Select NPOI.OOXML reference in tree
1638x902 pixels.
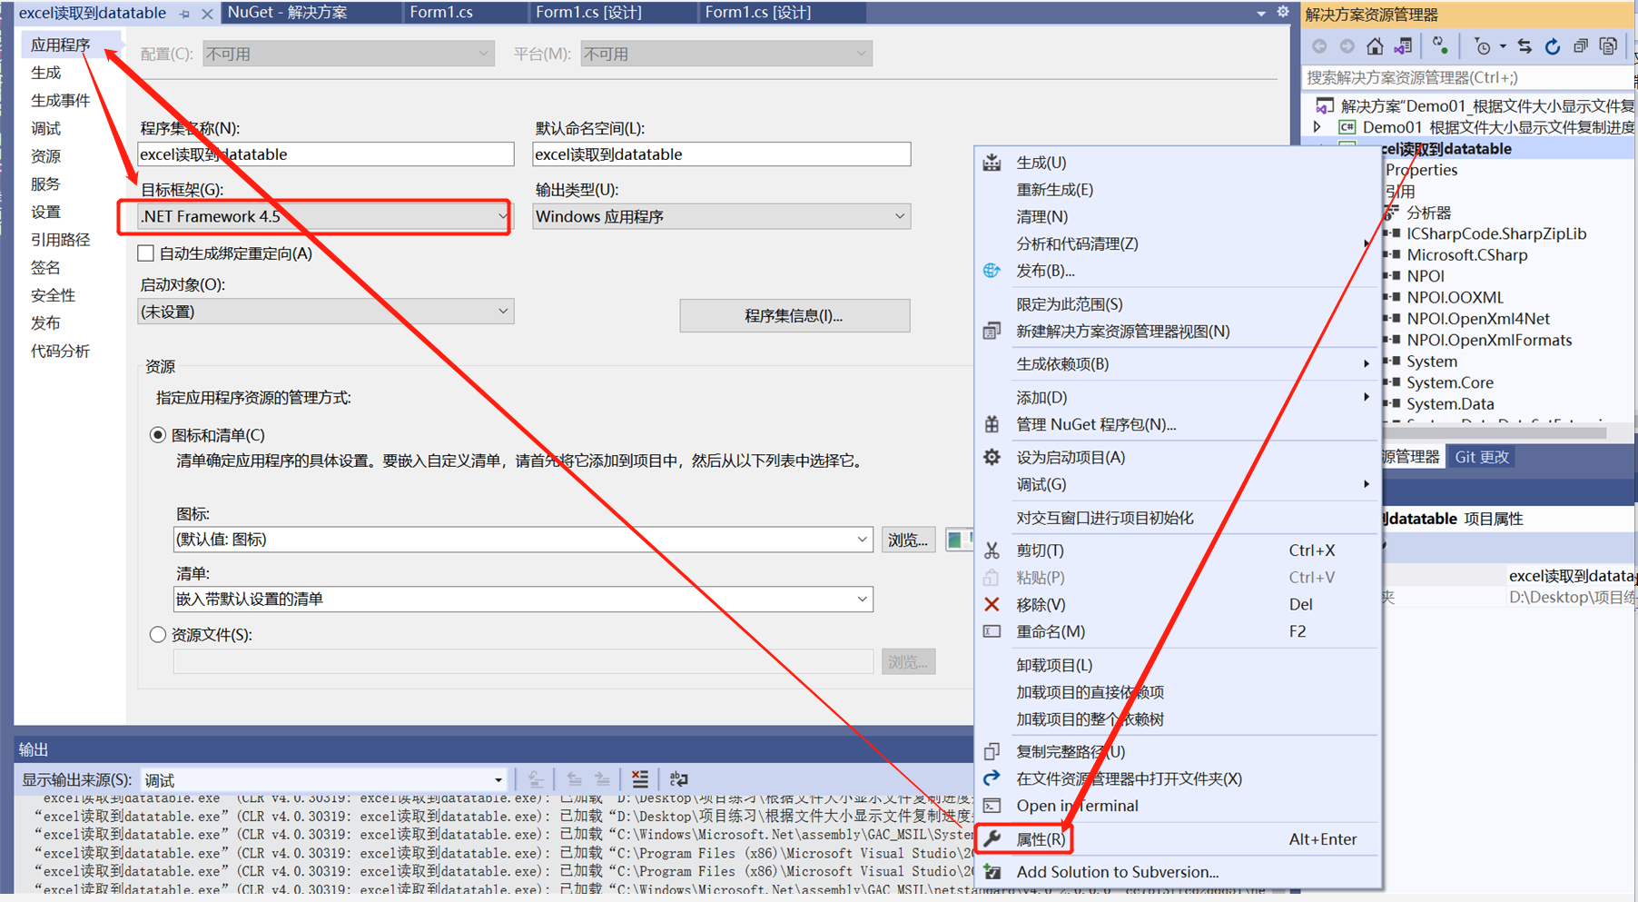(1455, 297)
